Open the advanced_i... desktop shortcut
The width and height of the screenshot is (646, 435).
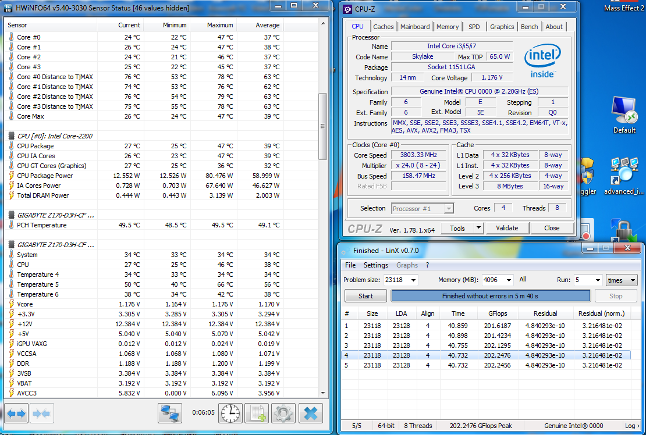tap(624, 176)
